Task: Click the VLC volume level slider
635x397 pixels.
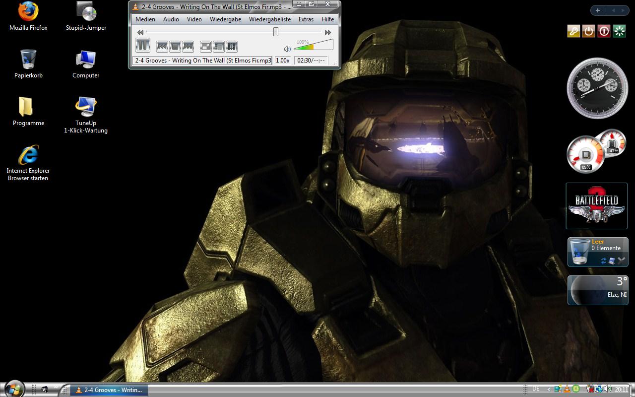Action: (313, 46)
